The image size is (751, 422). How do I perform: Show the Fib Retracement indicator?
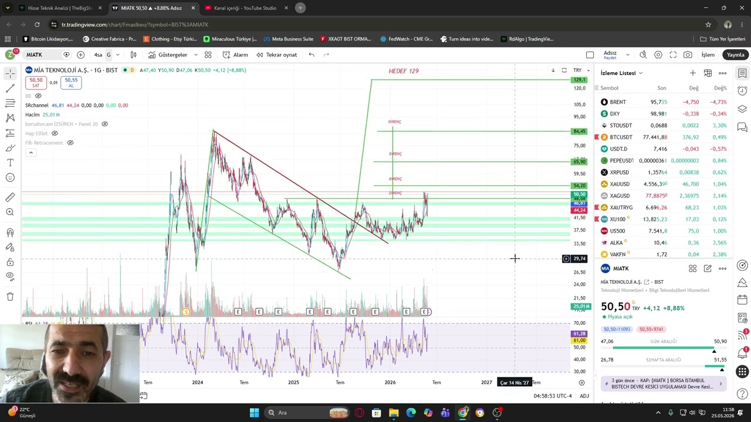coord(70,142)
